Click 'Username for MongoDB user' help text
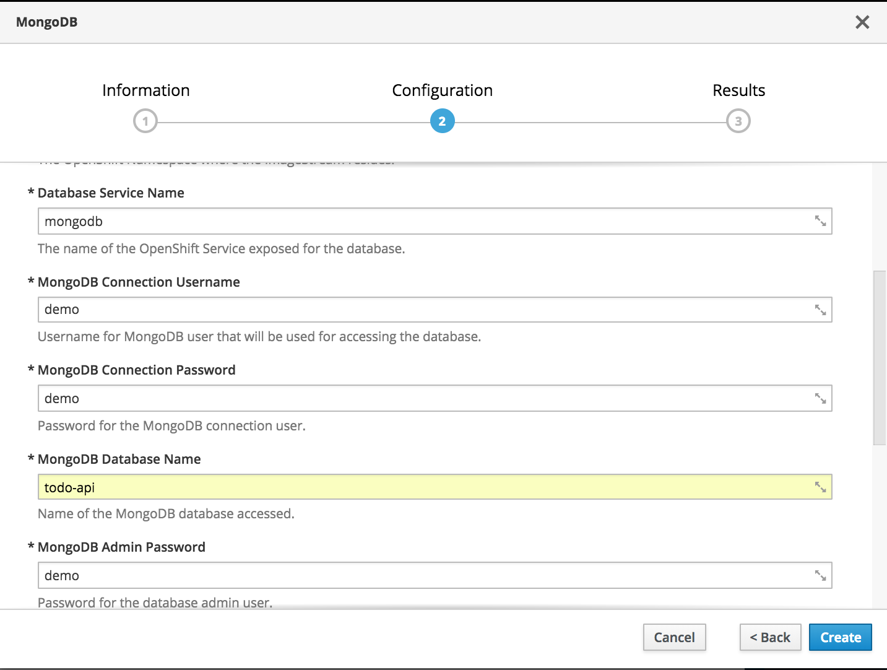 pos(259,337)
